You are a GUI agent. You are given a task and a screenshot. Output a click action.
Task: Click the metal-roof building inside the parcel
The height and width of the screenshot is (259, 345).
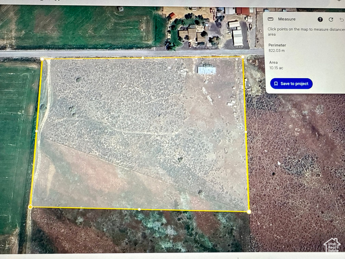(x=206, y=71)
